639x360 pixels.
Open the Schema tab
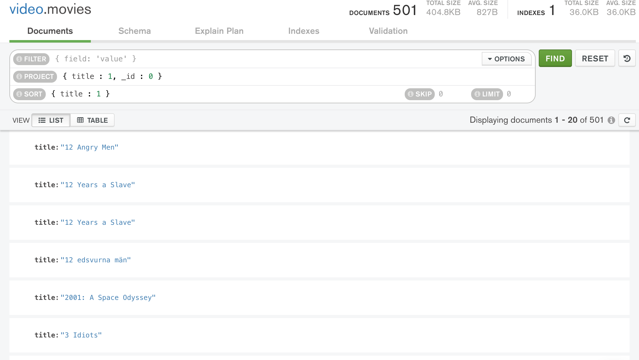point(135,31)
